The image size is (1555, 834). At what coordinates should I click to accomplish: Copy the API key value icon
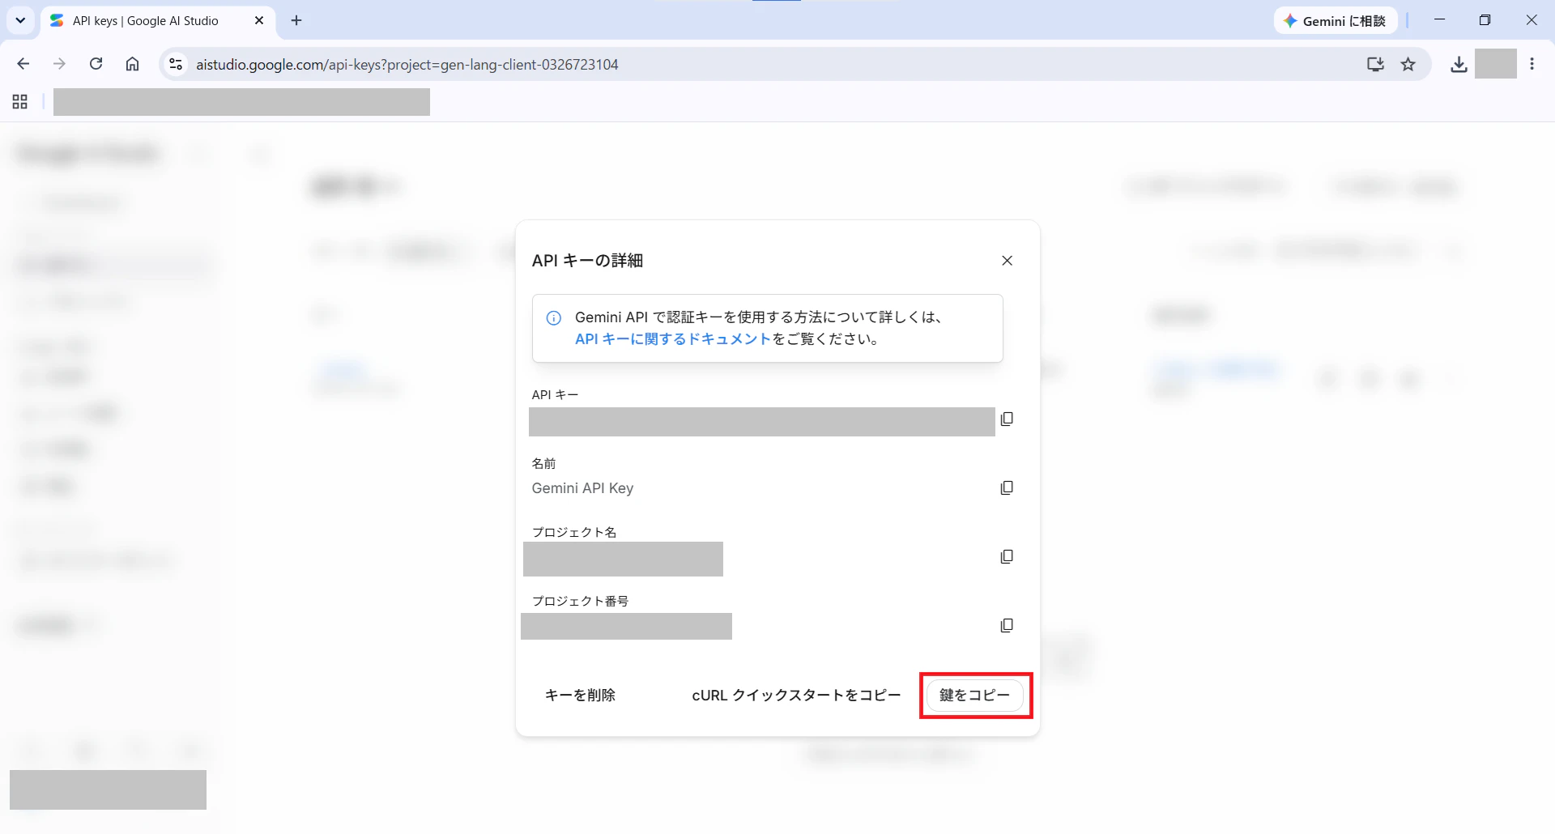click(1007, 419)
